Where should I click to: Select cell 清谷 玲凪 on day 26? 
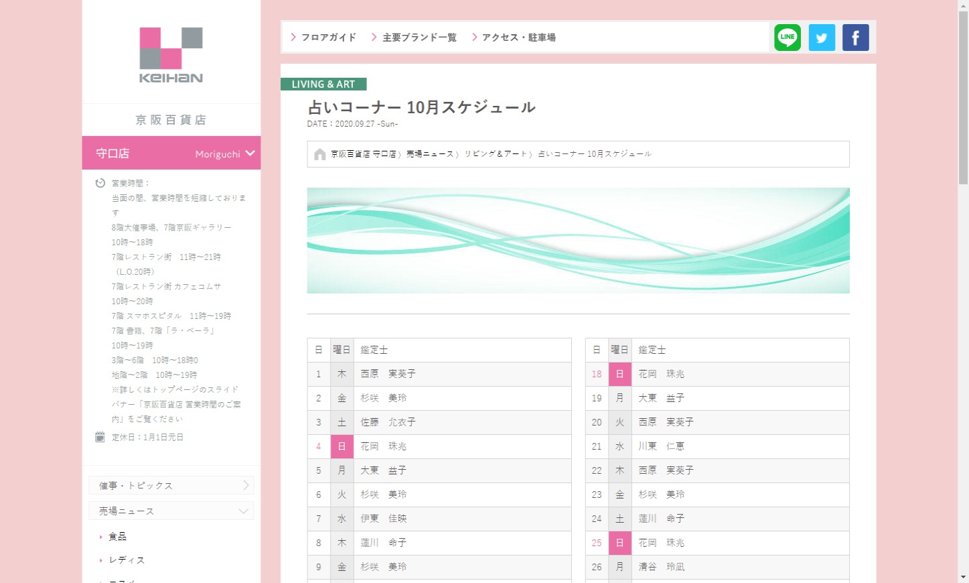[741, 567]
